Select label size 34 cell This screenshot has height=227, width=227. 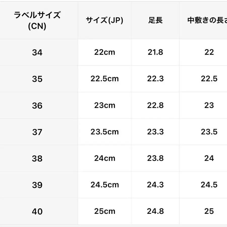(x=37, y=52)
